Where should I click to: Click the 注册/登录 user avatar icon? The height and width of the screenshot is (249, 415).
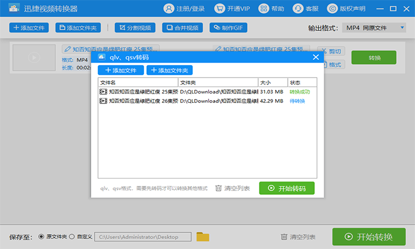[x=169, y=8]
